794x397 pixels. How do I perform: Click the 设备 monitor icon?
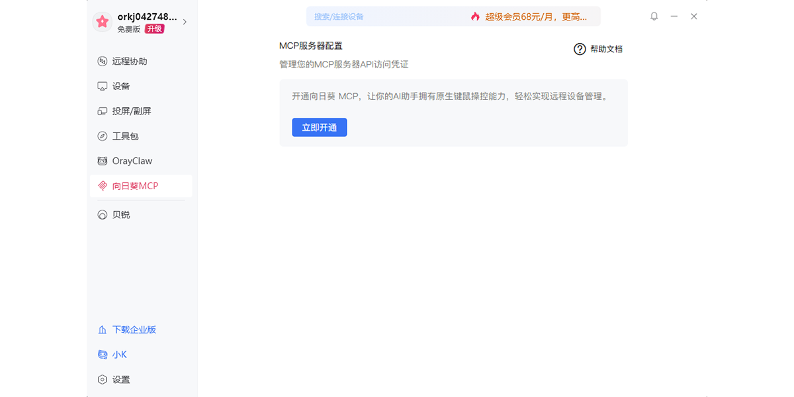click(102, 86)
